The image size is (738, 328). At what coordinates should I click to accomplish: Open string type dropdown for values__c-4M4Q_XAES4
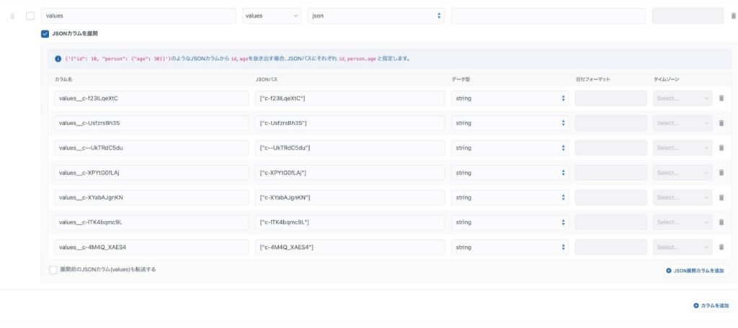coord(510,247)
